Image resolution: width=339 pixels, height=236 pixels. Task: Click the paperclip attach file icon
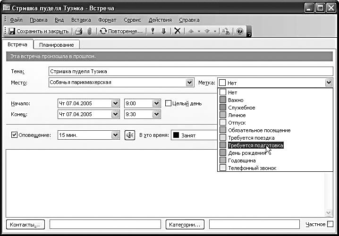[x=88, y=31]
